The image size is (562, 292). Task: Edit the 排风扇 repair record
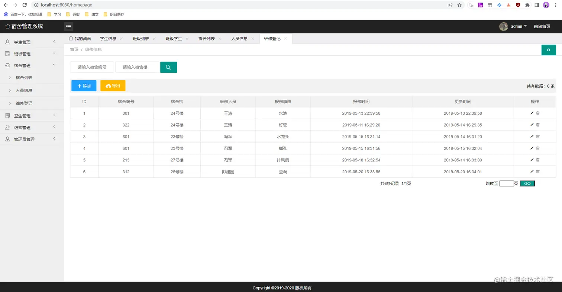point(532,160)
